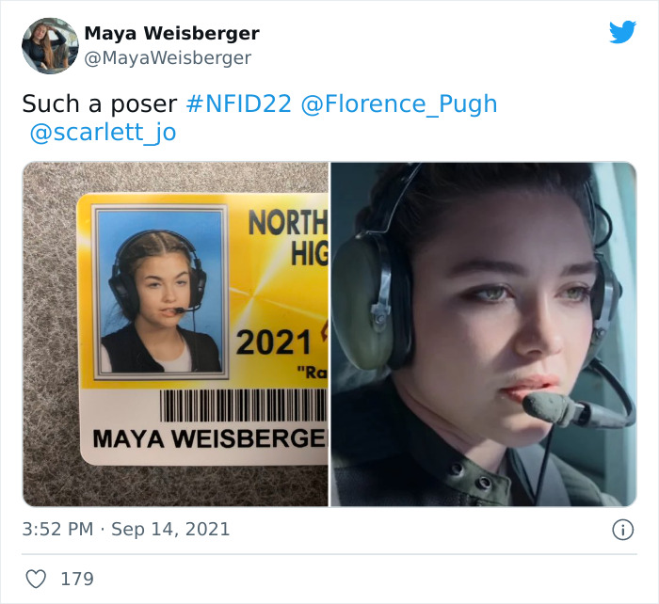Visit the @Florence_Pugh mention
The height and width of the screenshot is (604, 659).
point(399,104)
